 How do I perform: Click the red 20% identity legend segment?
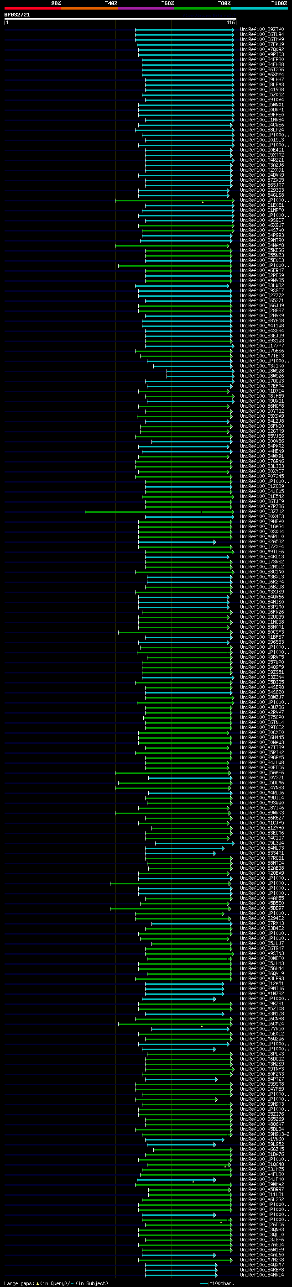[32, 8]
